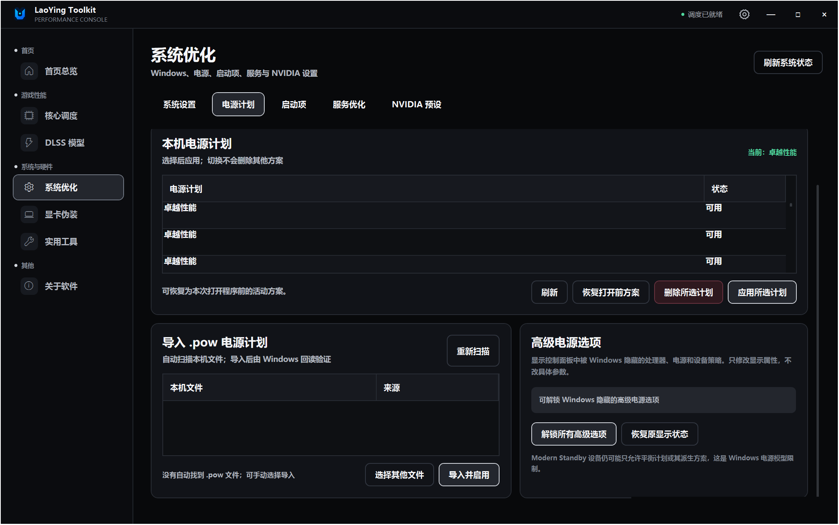
Task: Open 实用工具 from the sidebar
Action: pyautogui.click(x=68, y=241)
